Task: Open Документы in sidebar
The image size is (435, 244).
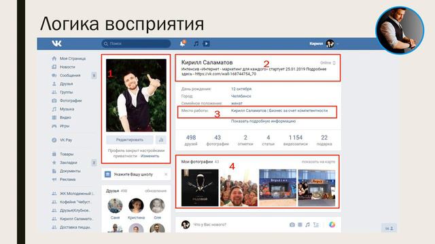Action: [66, 171]
